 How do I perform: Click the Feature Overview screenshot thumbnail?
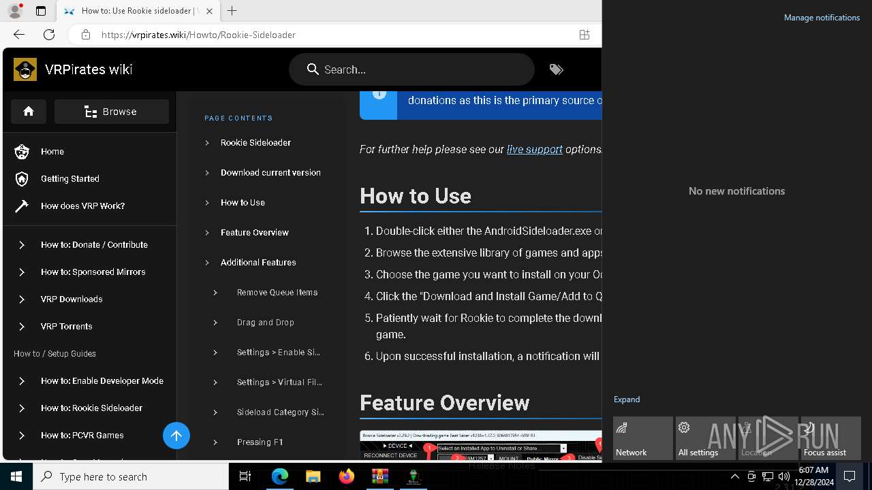(x=481, y=445)
